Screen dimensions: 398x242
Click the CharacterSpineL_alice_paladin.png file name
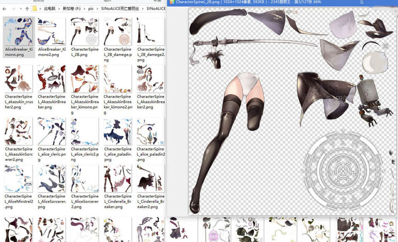pyautogui.click(x=118, y=154)
